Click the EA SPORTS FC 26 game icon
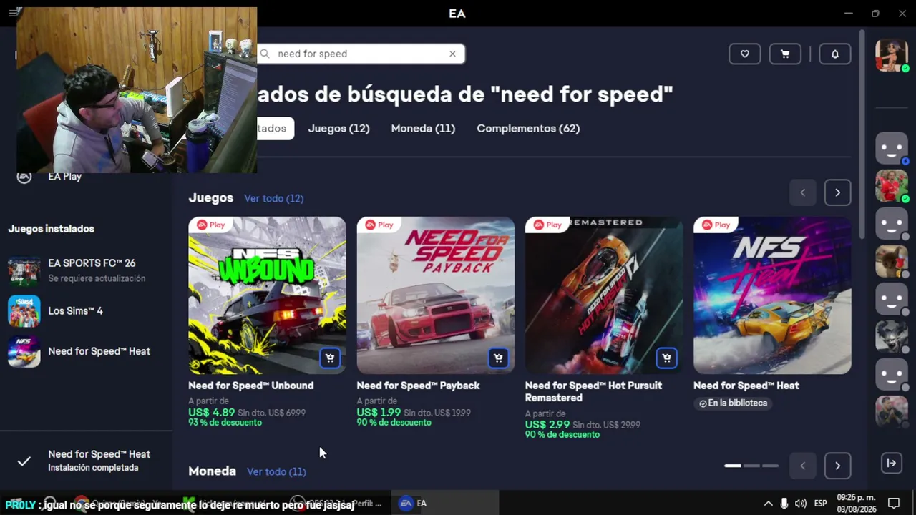Image resolution: width=916 pixels, height=515 pixels. point(24,270)
